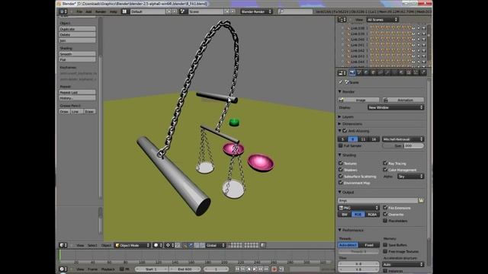488x274 pixels.
Task: Open the Blender Render engine dropdown
Action: coord(256,11)
